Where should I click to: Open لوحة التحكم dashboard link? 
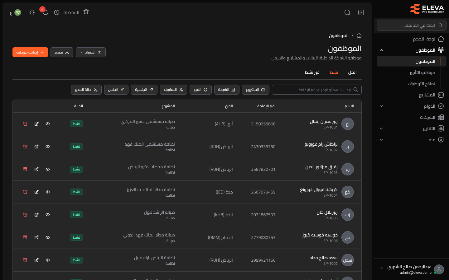tap(412, 39)
